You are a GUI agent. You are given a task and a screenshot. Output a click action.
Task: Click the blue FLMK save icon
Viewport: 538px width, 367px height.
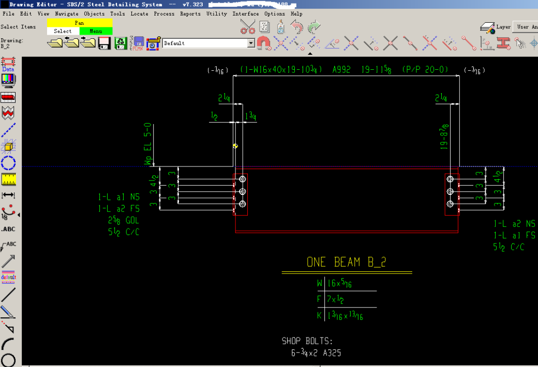tap(138, 43)
